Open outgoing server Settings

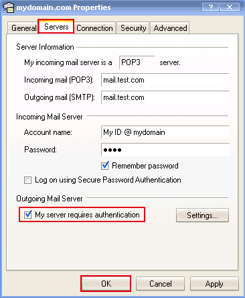click(x=202, y=215)
